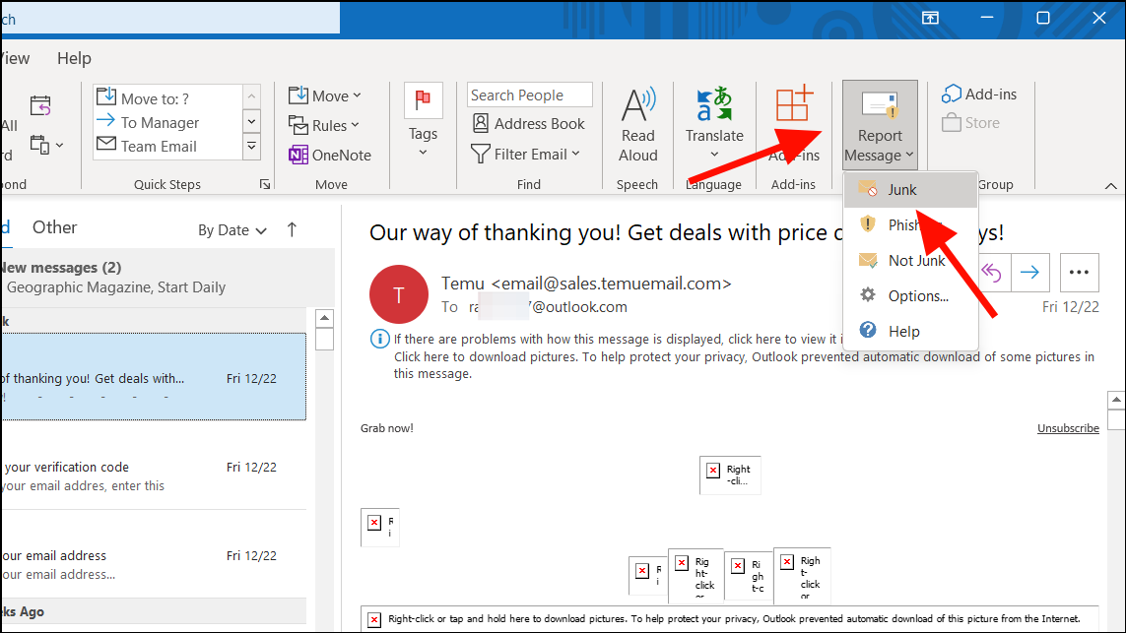
Task: Click the calendar reply icon in the ribbon
Action: tap(40, 106)
